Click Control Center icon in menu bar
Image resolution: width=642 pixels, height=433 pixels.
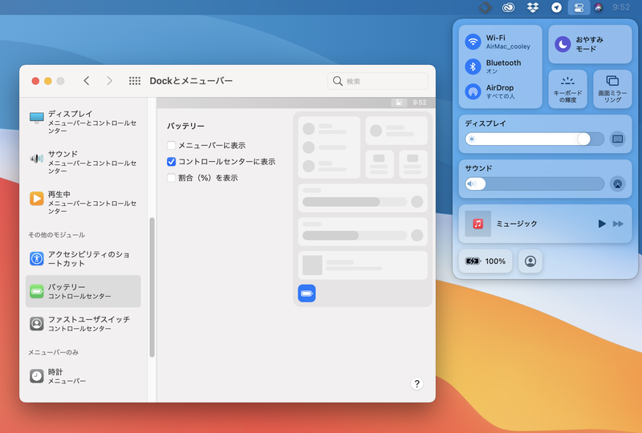point(579,7)
